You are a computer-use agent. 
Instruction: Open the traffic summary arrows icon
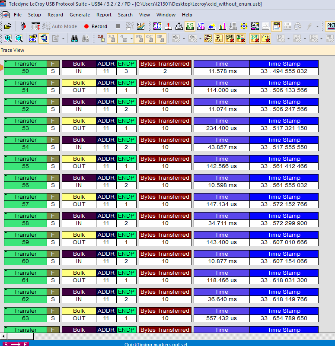pyautogui.click(x=211, y=26)
